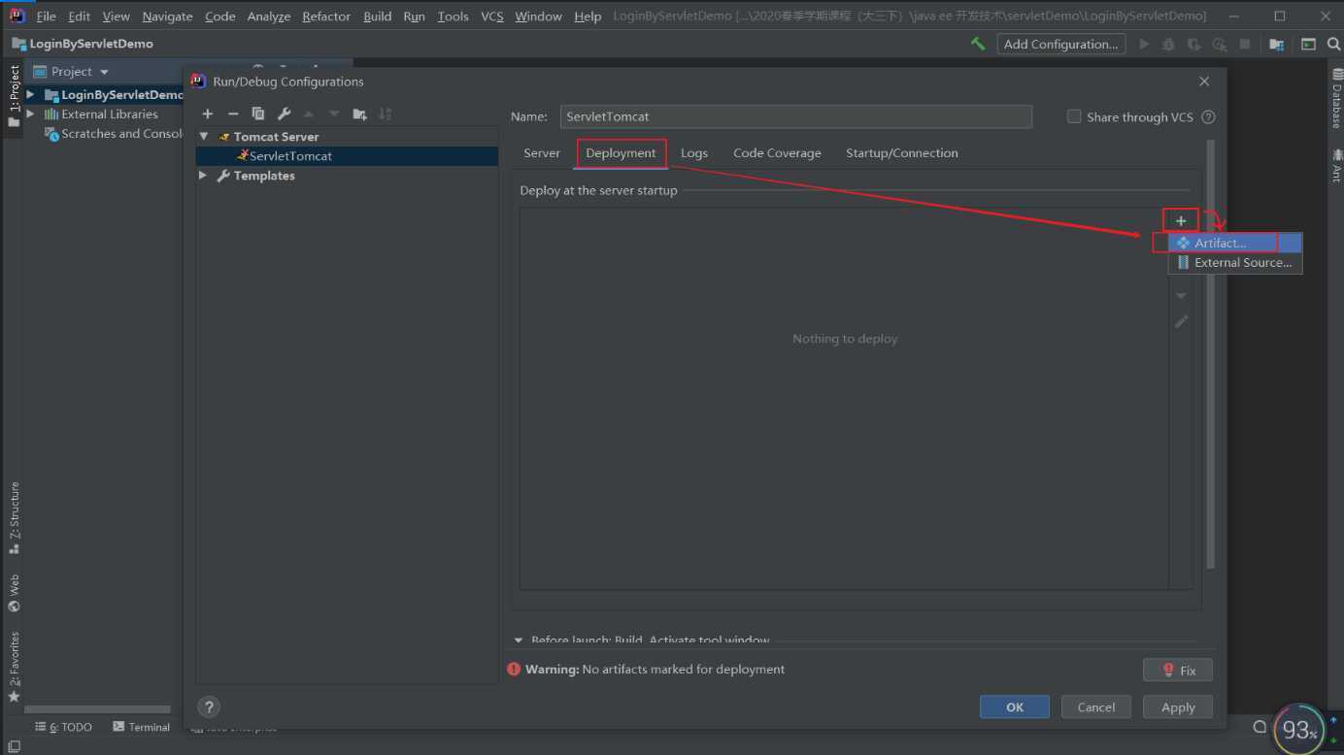Viewport: 1344px width, 755px height.
Task: Click the Profiler run icon in toolbar
Action: coord(1219,44)
